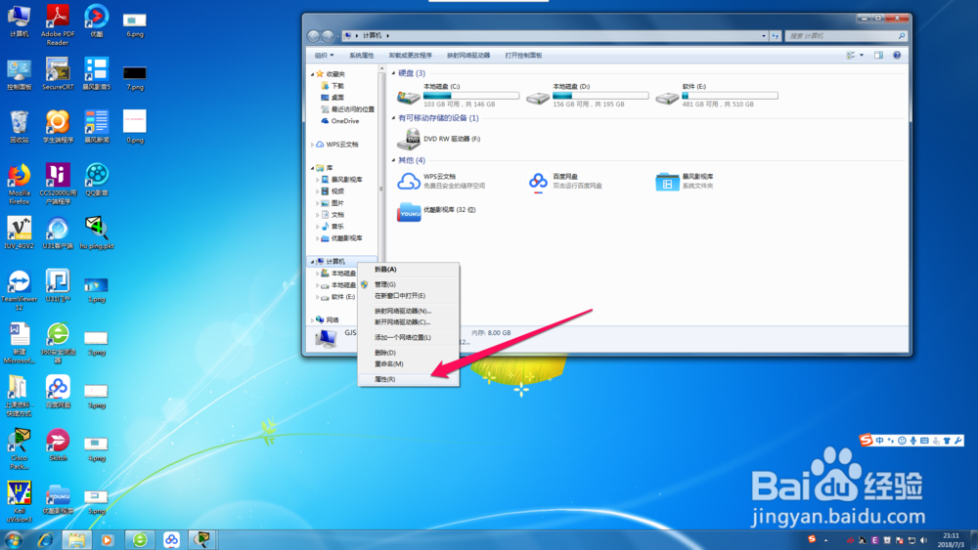Toggle the preview pane icon
Image resolution: width=978 pixels, height=550 pixels.
(878, 56)
